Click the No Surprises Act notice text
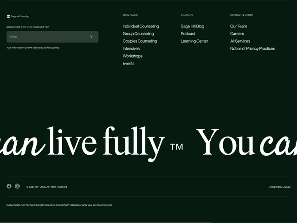 (59, 205)
